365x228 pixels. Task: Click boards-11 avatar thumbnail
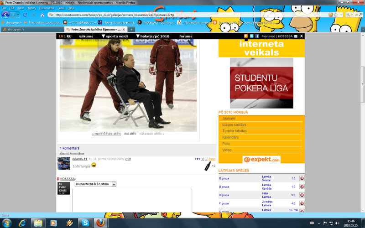click(64, 163)
